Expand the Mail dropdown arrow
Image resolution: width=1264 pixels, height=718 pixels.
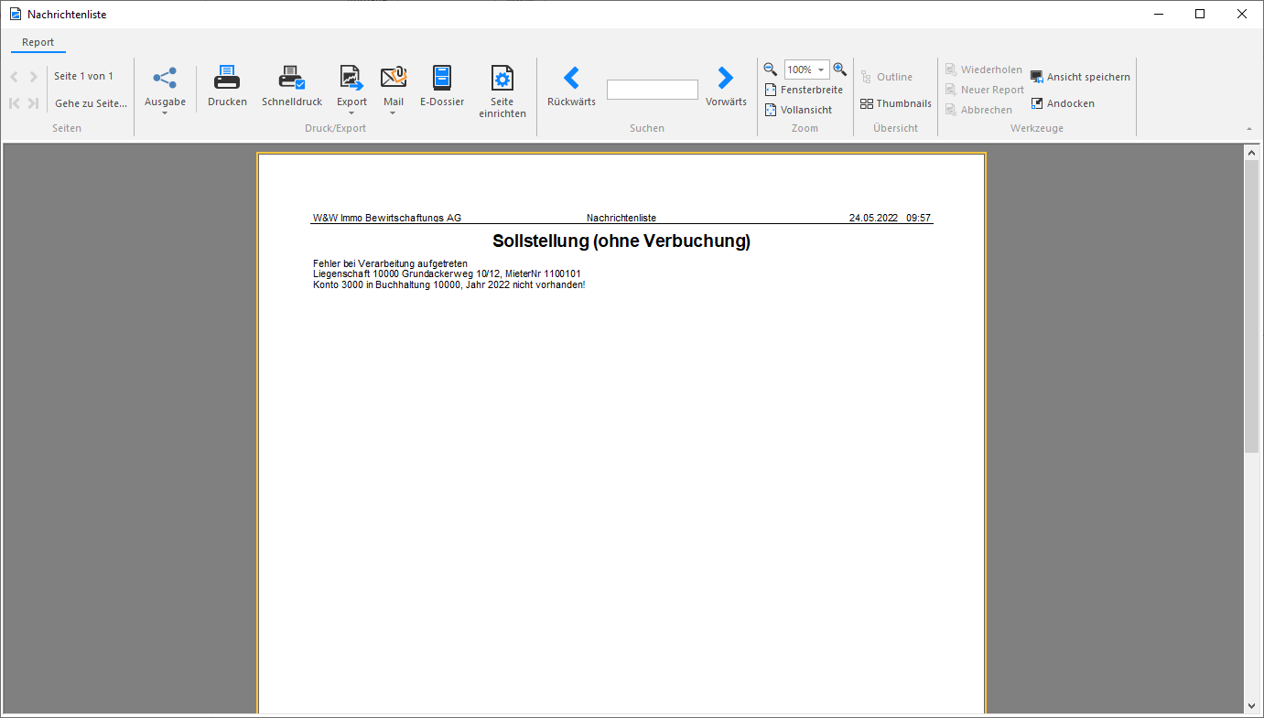click(394, 113)
